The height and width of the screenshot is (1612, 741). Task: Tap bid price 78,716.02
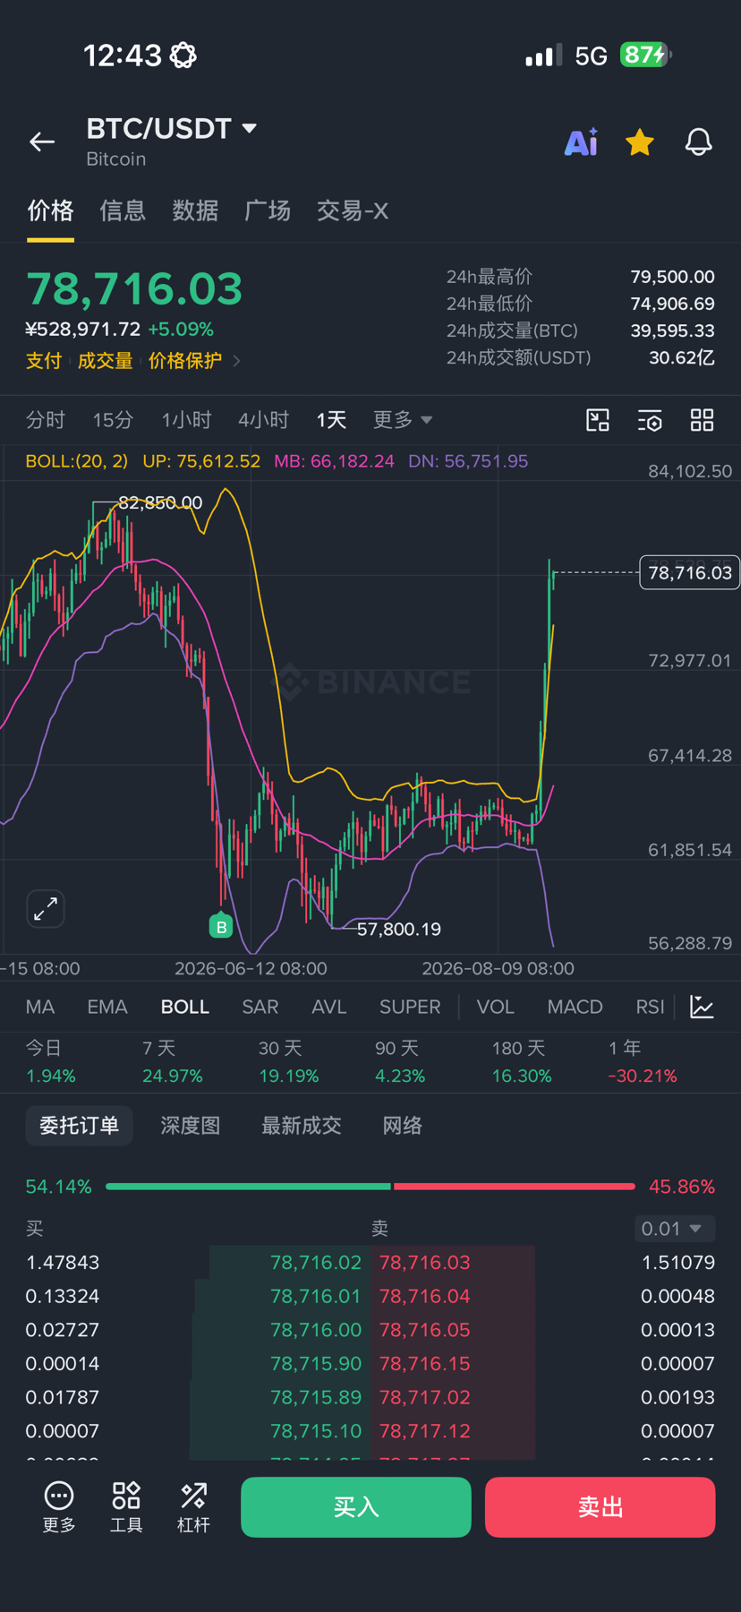click(x=316, y=1263)
